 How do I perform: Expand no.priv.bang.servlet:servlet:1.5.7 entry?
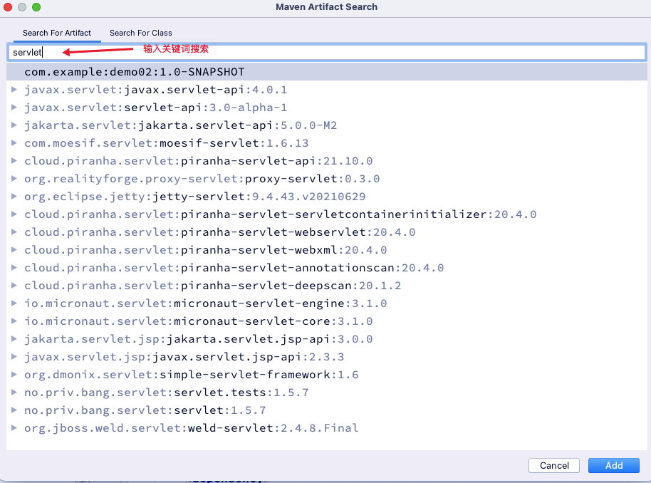click(14, 410)
